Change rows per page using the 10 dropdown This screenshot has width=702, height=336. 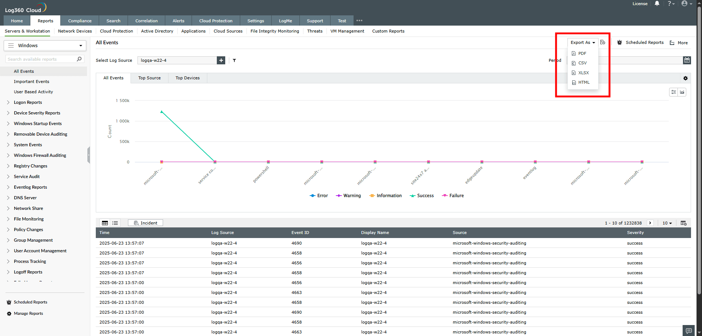(x=667, y=223)
